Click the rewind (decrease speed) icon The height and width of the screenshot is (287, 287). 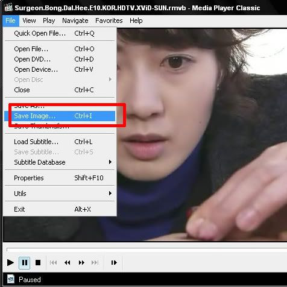[x=68, y=262]
